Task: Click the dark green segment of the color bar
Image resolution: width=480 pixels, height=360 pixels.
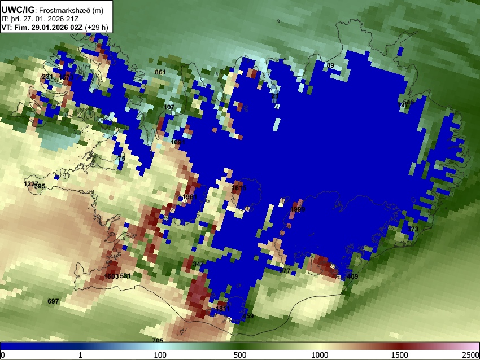Action: coord(239,346)
